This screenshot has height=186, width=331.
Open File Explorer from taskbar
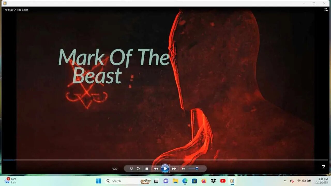click(x=175, y=181)
